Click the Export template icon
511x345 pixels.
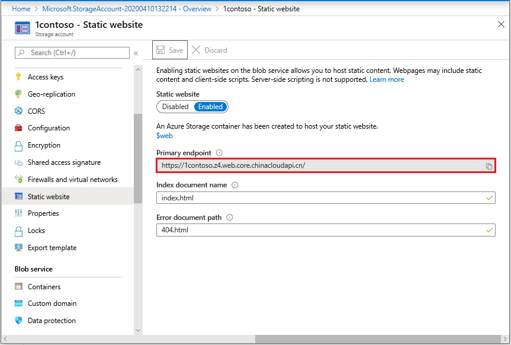click(20, 247)
